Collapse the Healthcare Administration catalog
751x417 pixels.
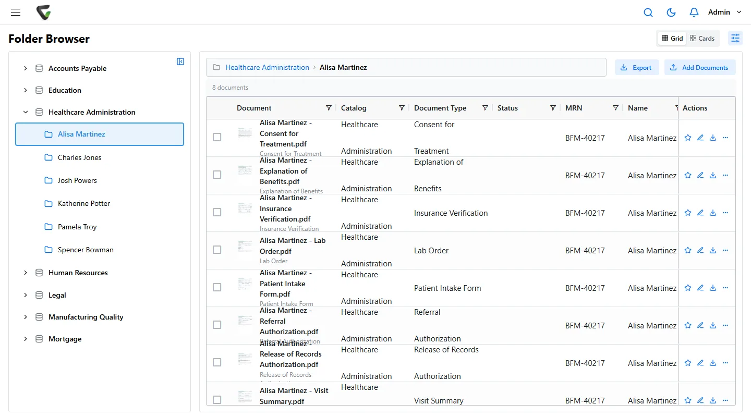point(26,112)
